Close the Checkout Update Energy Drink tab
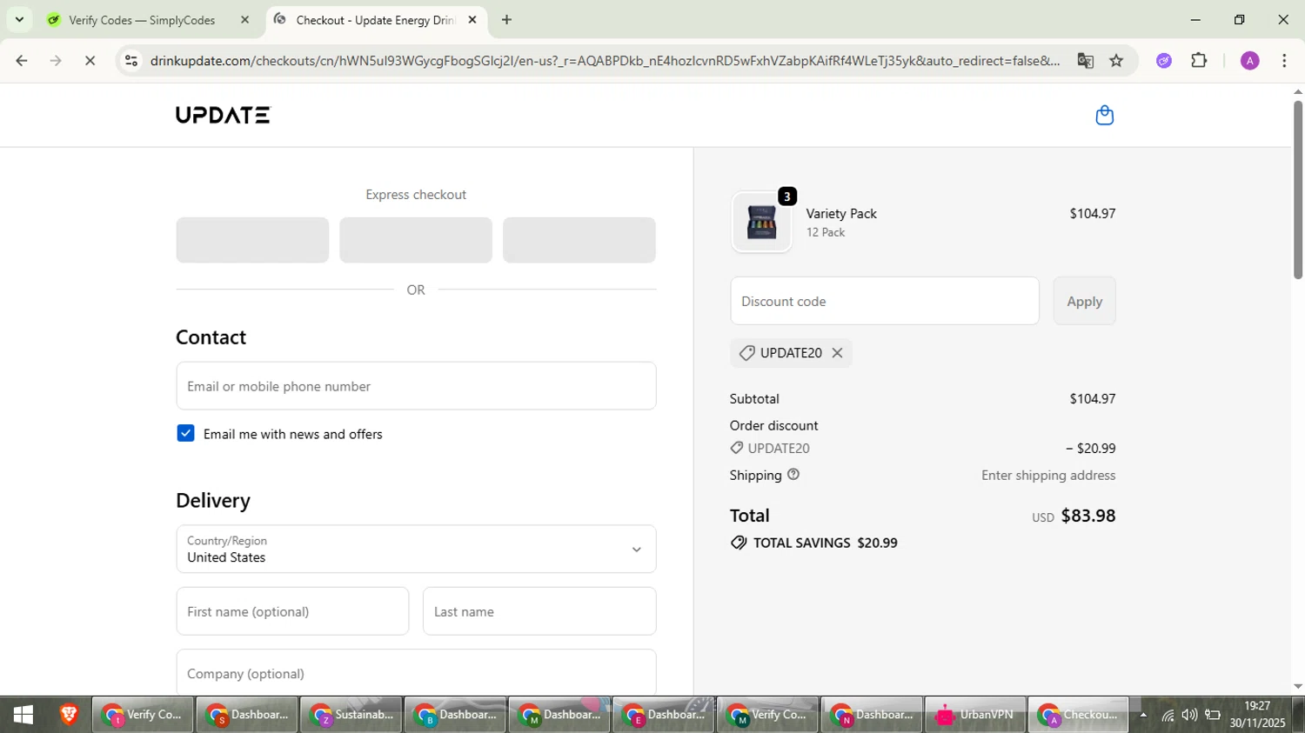The height and width of the screenshot is (733, 1305). [472, 20]
